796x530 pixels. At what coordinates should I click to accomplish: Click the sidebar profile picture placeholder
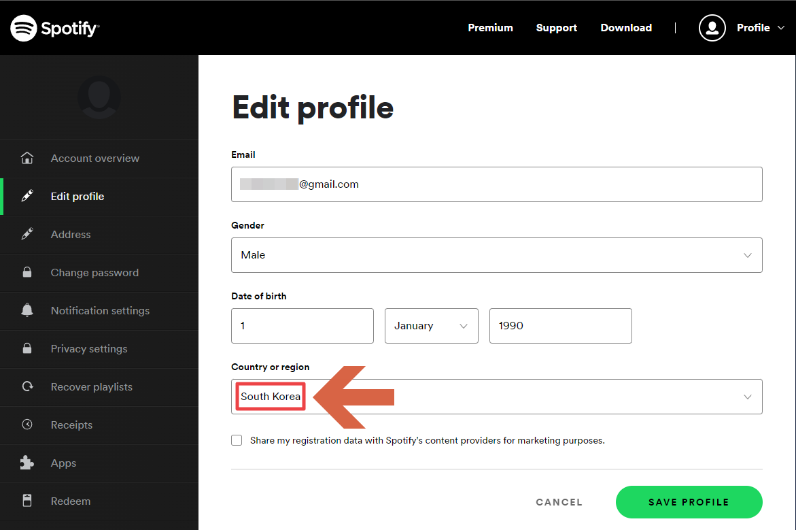point(99,97)
